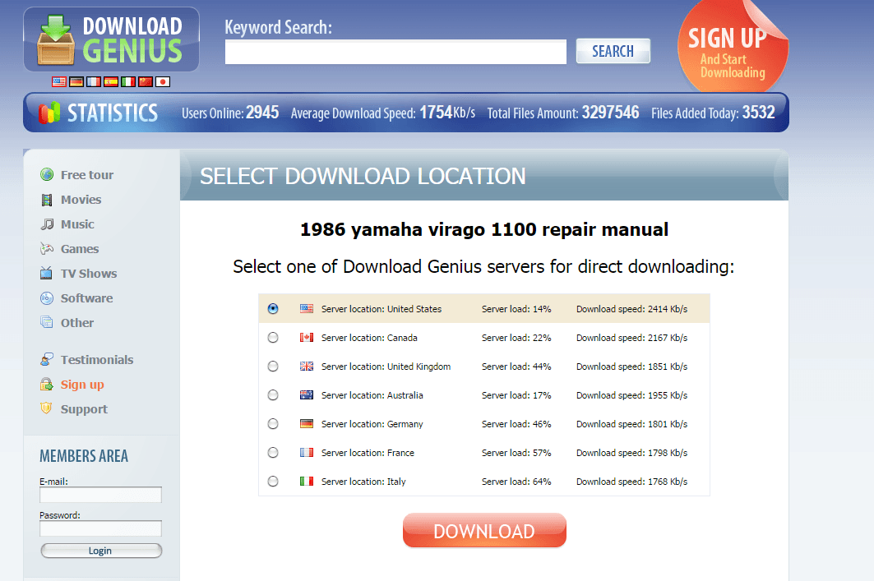Go to the Software category
The height and width of the screenshot is (581, 874).
pos(86,298)
